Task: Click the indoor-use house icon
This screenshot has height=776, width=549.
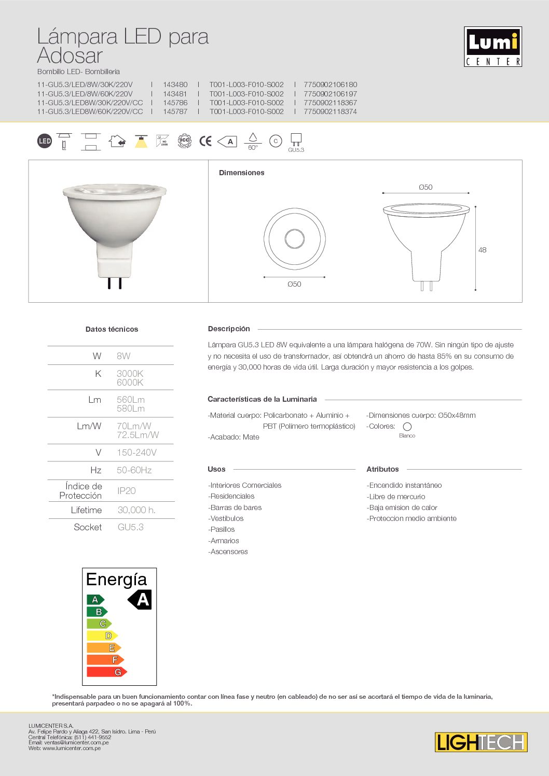Action: (x=117, y=141)
